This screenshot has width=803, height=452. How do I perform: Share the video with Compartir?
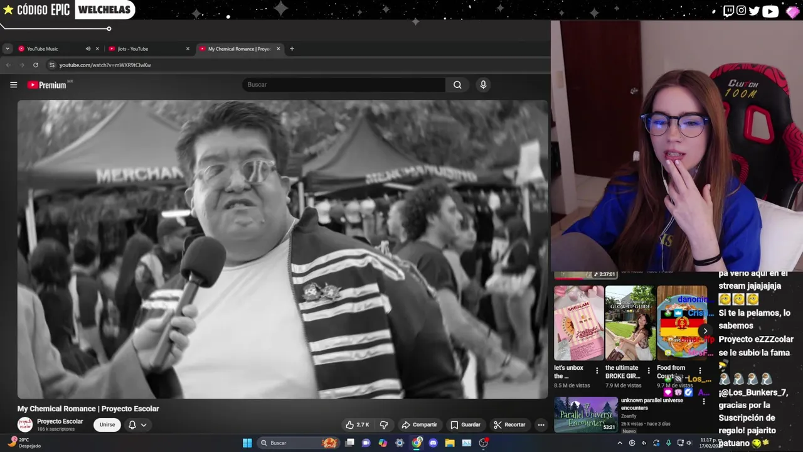pyautogui.click(x=419, y=424)
